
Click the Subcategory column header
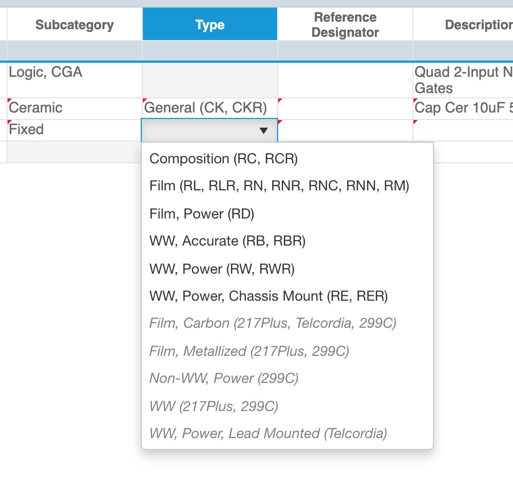click(74, 24)
